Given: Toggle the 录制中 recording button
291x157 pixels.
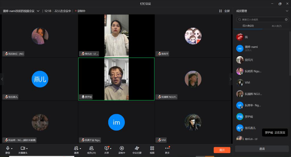Looking at the screenshot, I should pyautogui.click(x=122, y=148).
